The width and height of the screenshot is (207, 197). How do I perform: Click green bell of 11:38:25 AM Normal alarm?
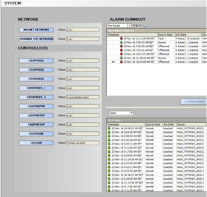(x=121, y=58)
